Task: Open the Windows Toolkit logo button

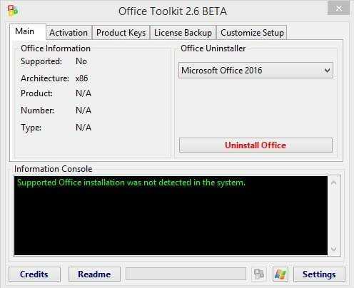Action: click(x=280, y=274)
